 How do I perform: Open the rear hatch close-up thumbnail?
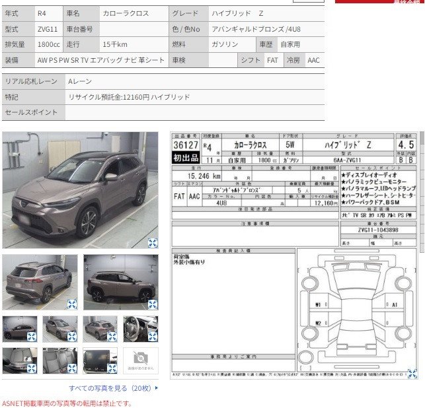[20, 360]
